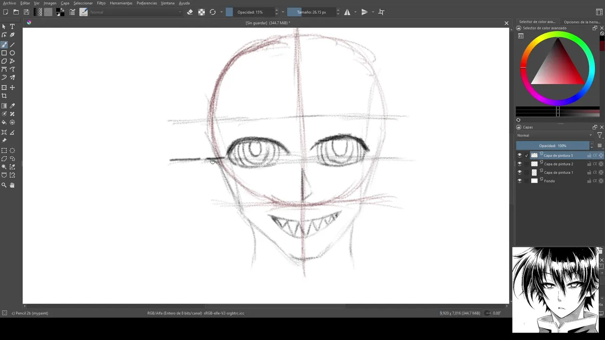Adjust the layer Opacidad 100% slider
The image size is (605, 340).
point(555,146)
